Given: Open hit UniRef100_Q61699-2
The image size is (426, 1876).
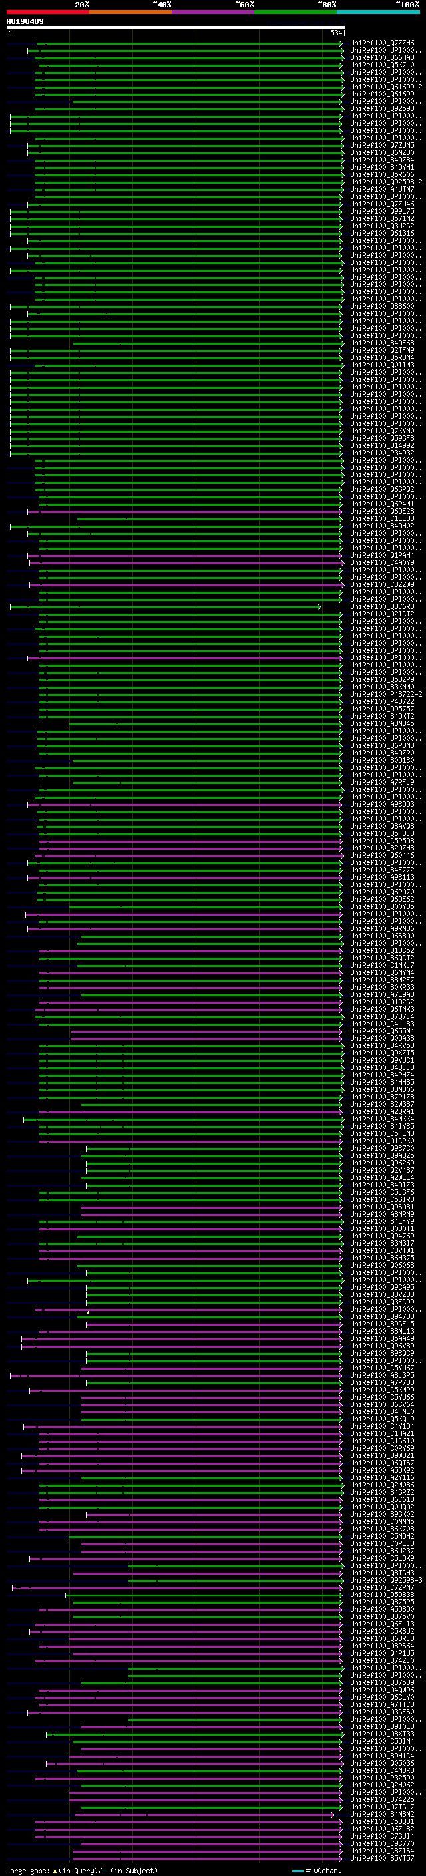Looking at the screenshot, I should (x=386, y=87).
